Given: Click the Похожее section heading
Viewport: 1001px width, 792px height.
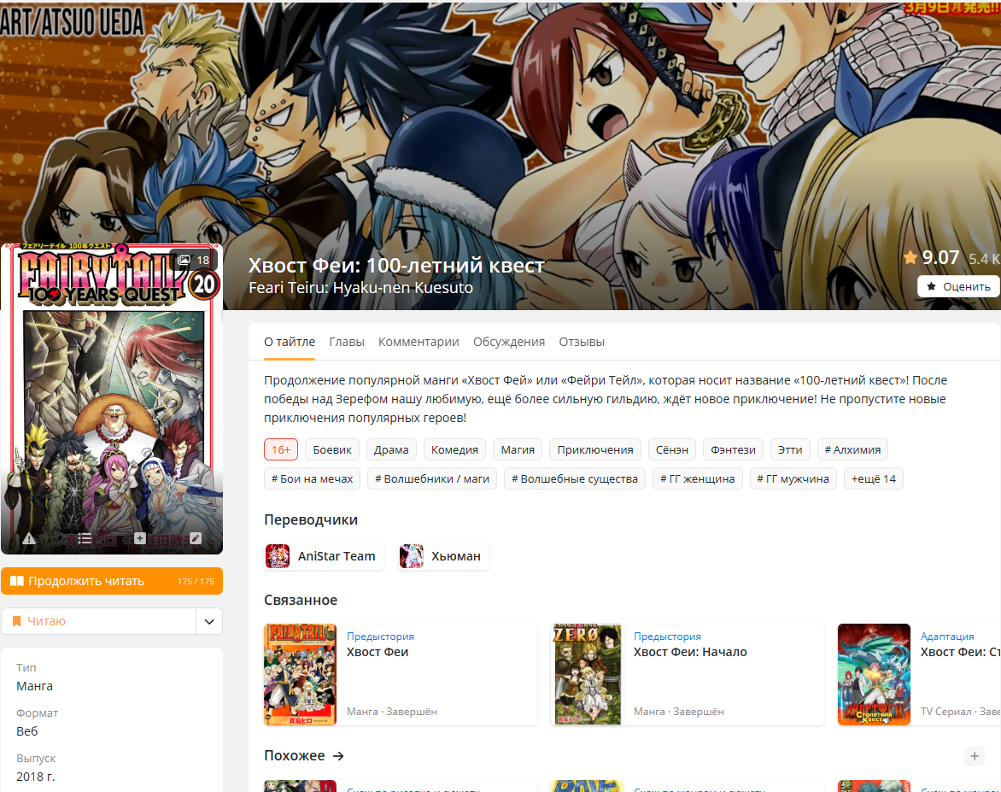Looking at the screenshot, I should click(295, 756).
